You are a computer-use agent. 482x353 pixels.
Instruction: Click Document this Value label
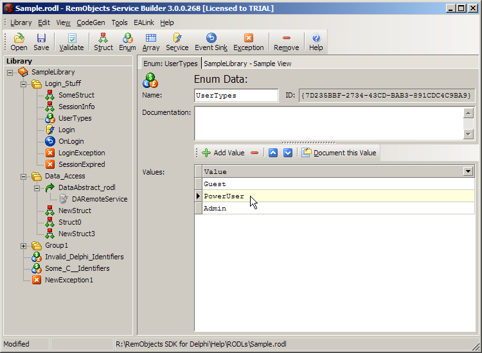point(345,153)
